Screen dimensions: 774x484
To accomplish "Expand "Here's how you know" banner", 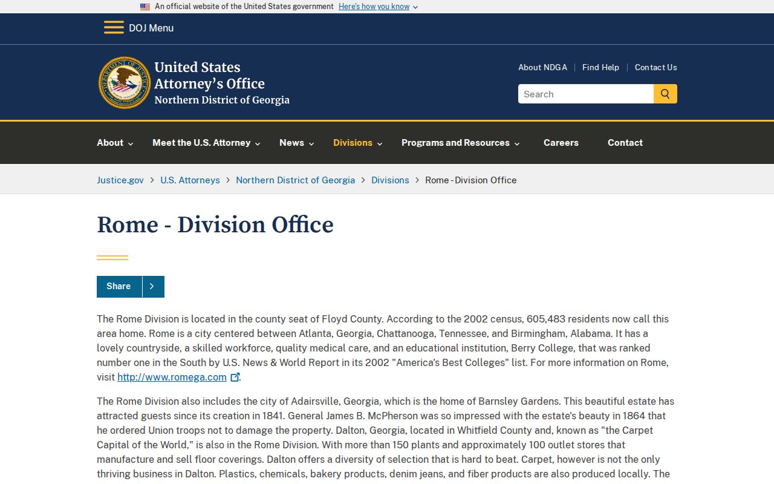I will pyautogui.click(x=378, y=7).
